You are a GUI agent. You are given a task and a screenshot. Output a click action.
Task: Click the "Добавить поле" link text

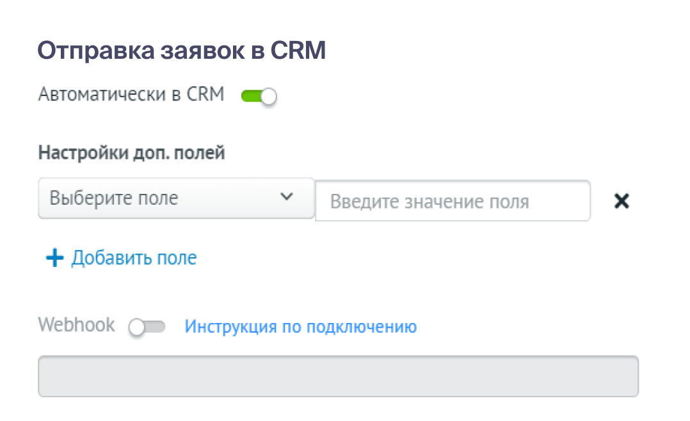click(x=134, y=258)
